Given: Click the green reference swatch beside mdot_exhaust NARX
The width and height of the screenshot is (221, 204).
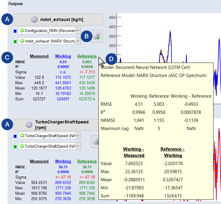Looking at the screenshot, I should point(15,41).
